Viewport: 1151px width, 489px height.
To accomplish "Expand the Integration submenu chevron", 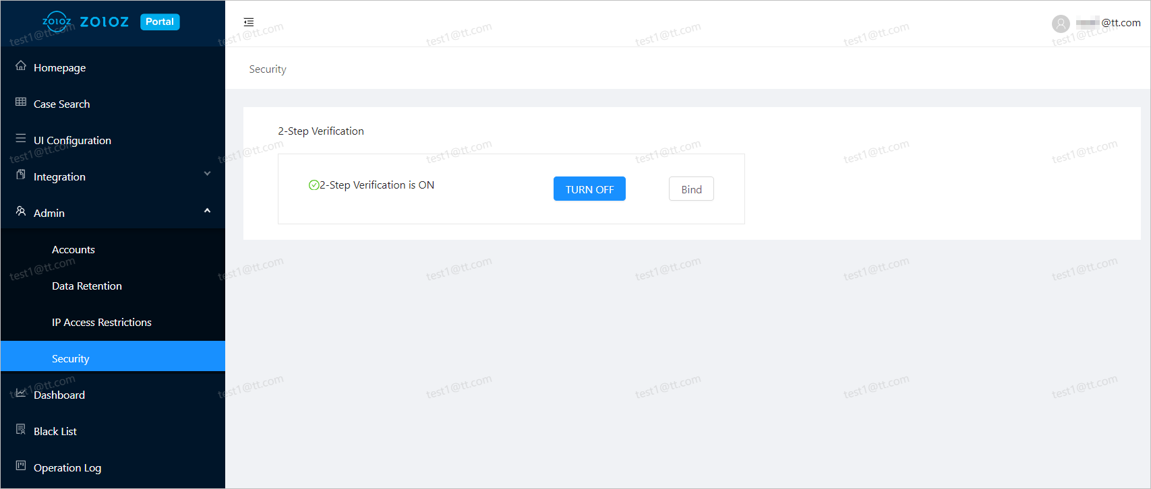I will (x=207, y=174).
